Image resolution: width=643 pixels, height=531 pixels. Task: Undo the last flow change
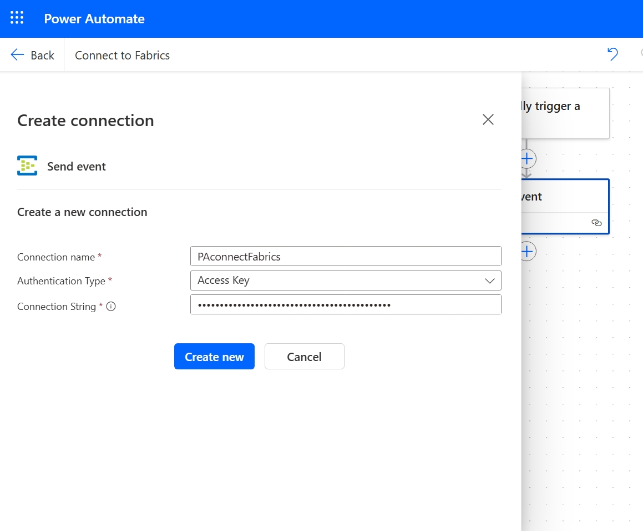[612, 54]
